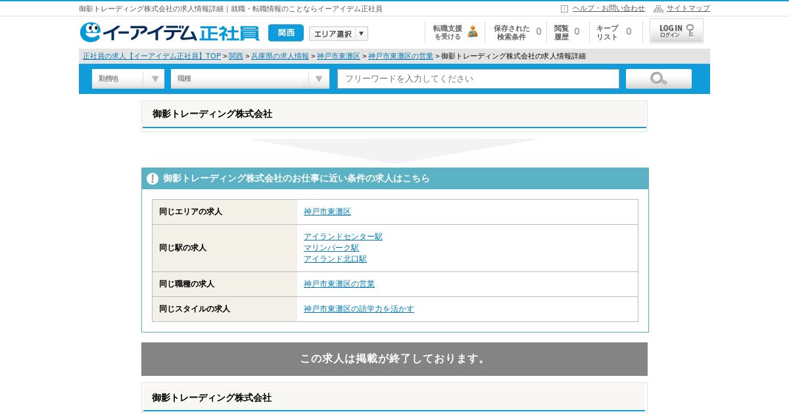The width and height of the screenshot is (789, 414).
Task: Click the イーアイデム正社員 site logo
Action: point(170,32)
